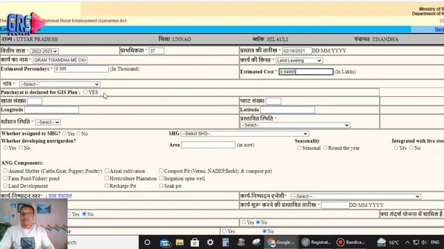Open the financial year 2022-2023 dropdown
This screenshot has height=249, width=444.
click(x=44, y=51)
